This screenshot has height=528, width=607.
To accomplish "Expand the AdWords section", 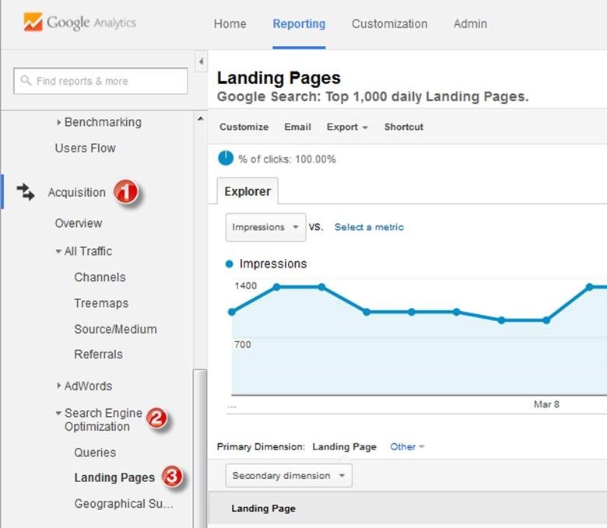I will point(59,386).
